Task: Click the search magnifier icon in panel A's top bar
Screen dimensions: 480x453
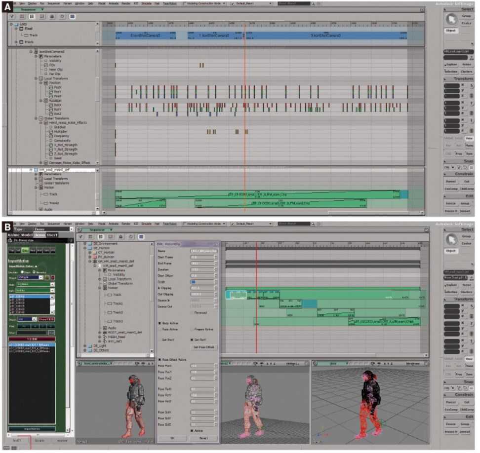Action: click(313, 3)
